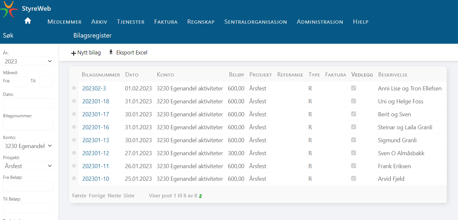Click the green refresh icon beside record count
Viewport: 458px width, 220px height.
click(x=201, y=196)
